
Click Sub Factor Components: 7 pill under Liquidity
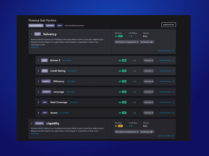(x=127, y=132)
